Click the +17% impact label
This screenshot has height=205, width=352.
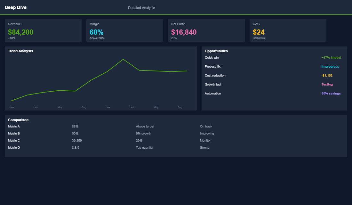pyautogui.click(x=332, y=57)
